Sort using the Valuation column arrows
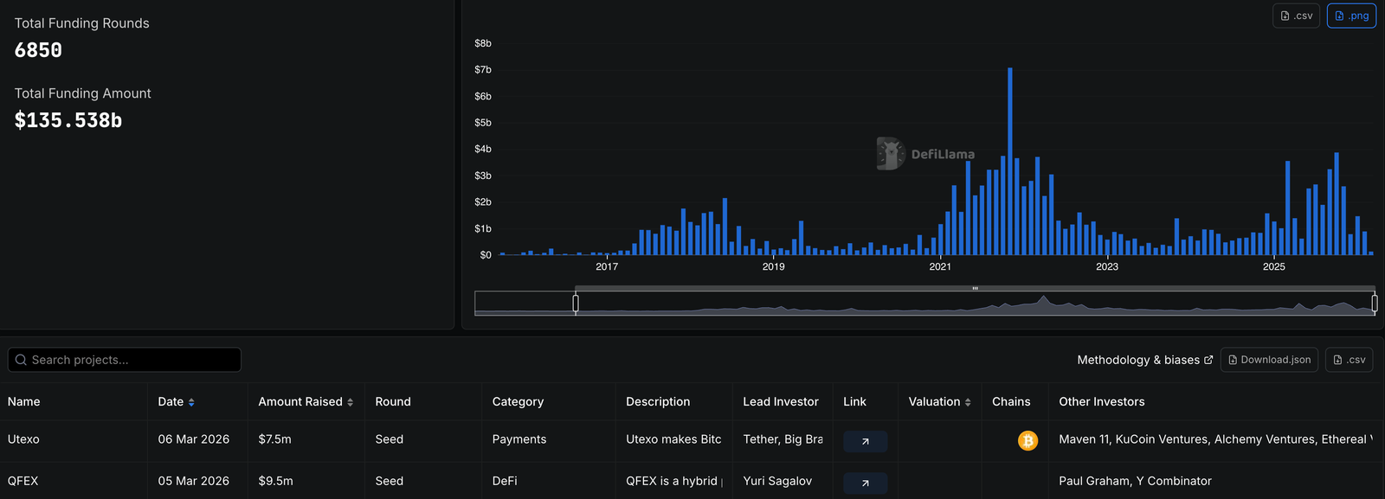 (x=967, y=402)
